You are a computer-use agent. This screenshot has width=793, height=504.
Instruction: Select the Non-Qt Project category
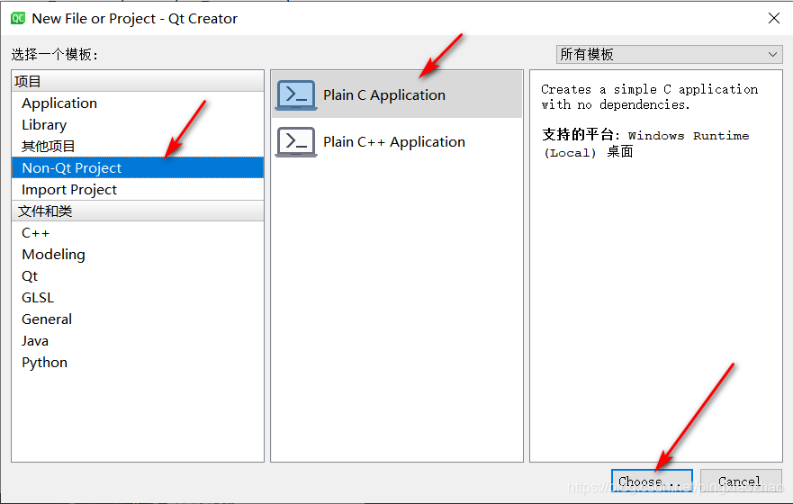click(138, 167)
